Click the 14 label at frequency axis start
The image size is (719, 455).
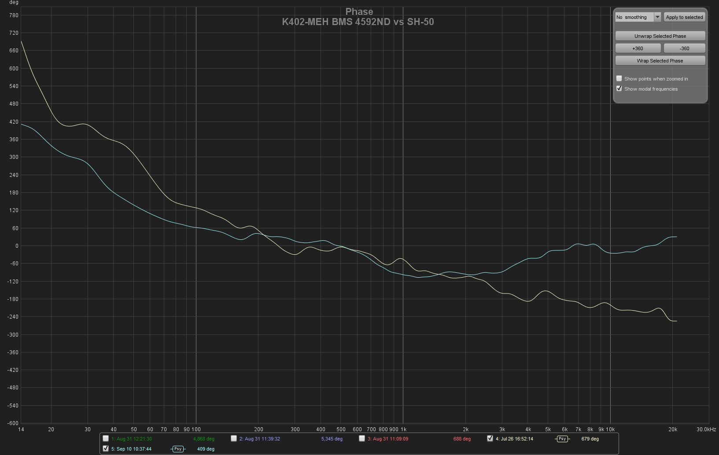pyautogui.click(x=21, y=429)
